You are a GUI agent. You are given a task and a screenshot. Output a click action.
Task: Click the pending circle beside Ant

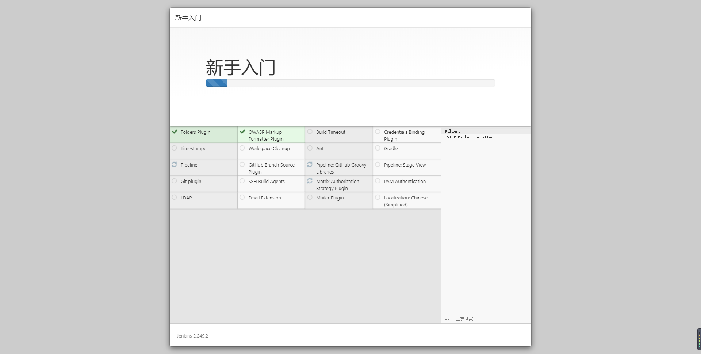pyautogui.click(x=310, y=148)
